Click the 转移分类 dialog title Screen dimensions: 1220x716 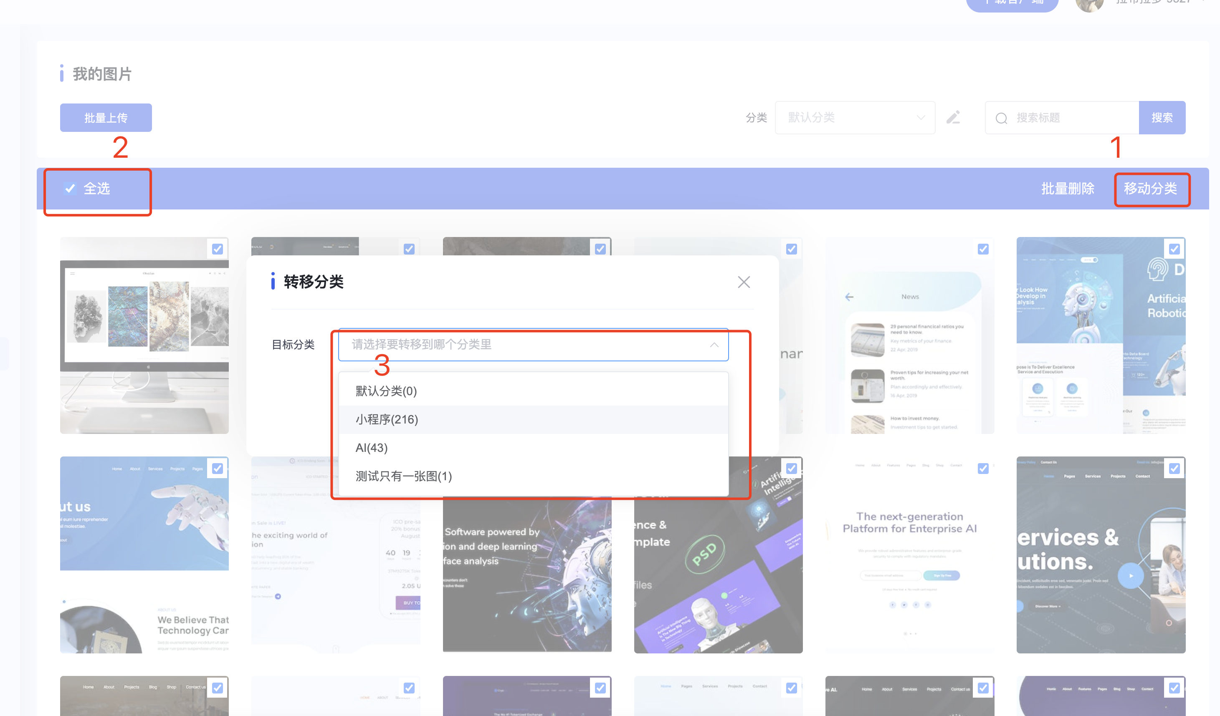313,282
